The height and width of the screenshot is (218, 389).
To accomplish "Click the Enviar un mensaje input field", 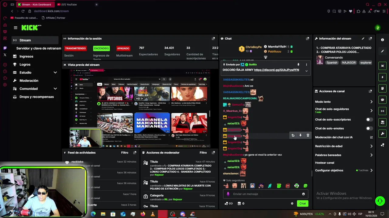I will [x=265, y=194].
